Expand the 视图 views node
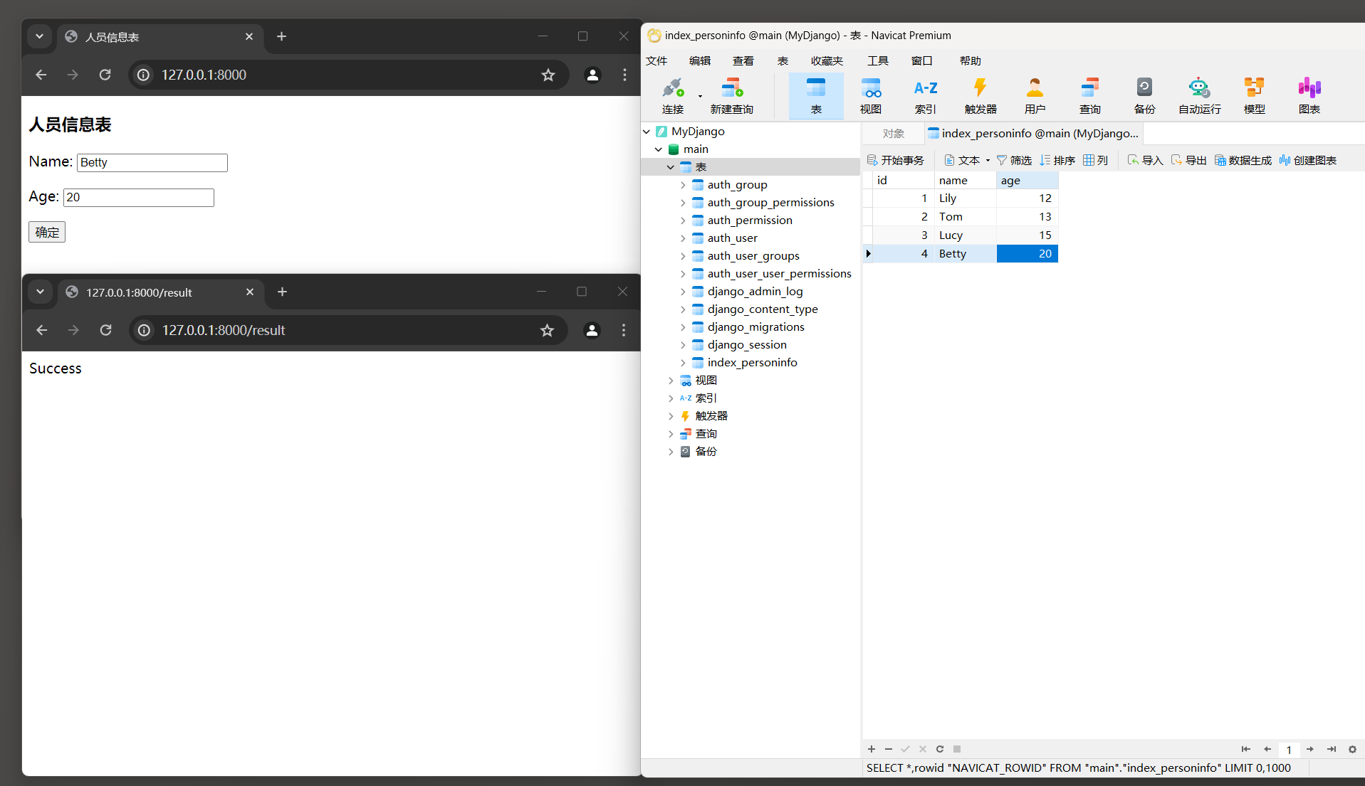1365x786 pixels. point(671,381)
